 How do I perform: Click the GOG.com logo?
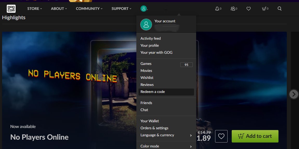coord(11,9)
